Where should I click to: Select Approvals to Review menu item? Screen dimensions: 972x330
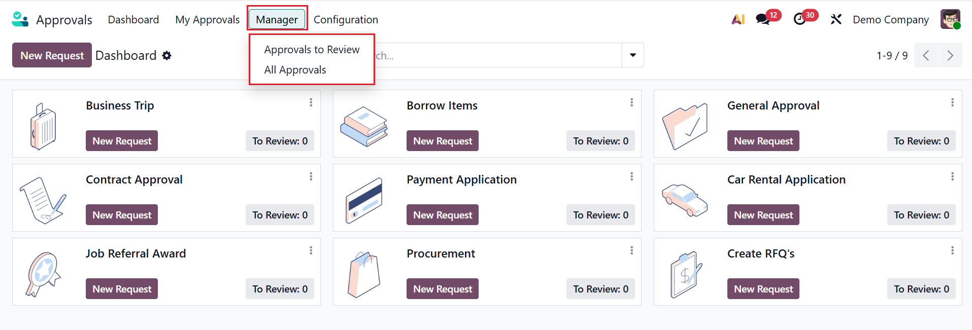pyautogui.click(x=312, y=50)
